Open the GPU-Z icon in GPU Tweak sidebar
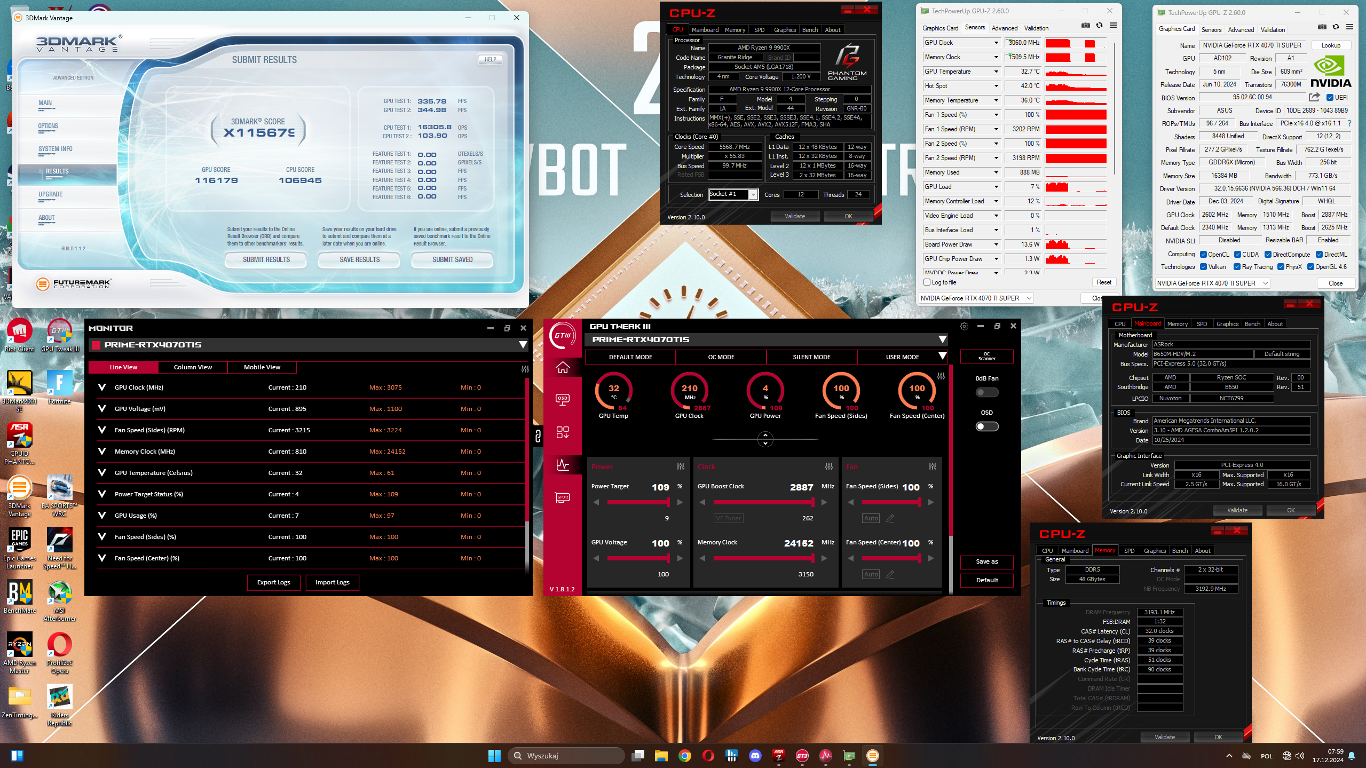The image size is (1366, 768). point(562,498)
